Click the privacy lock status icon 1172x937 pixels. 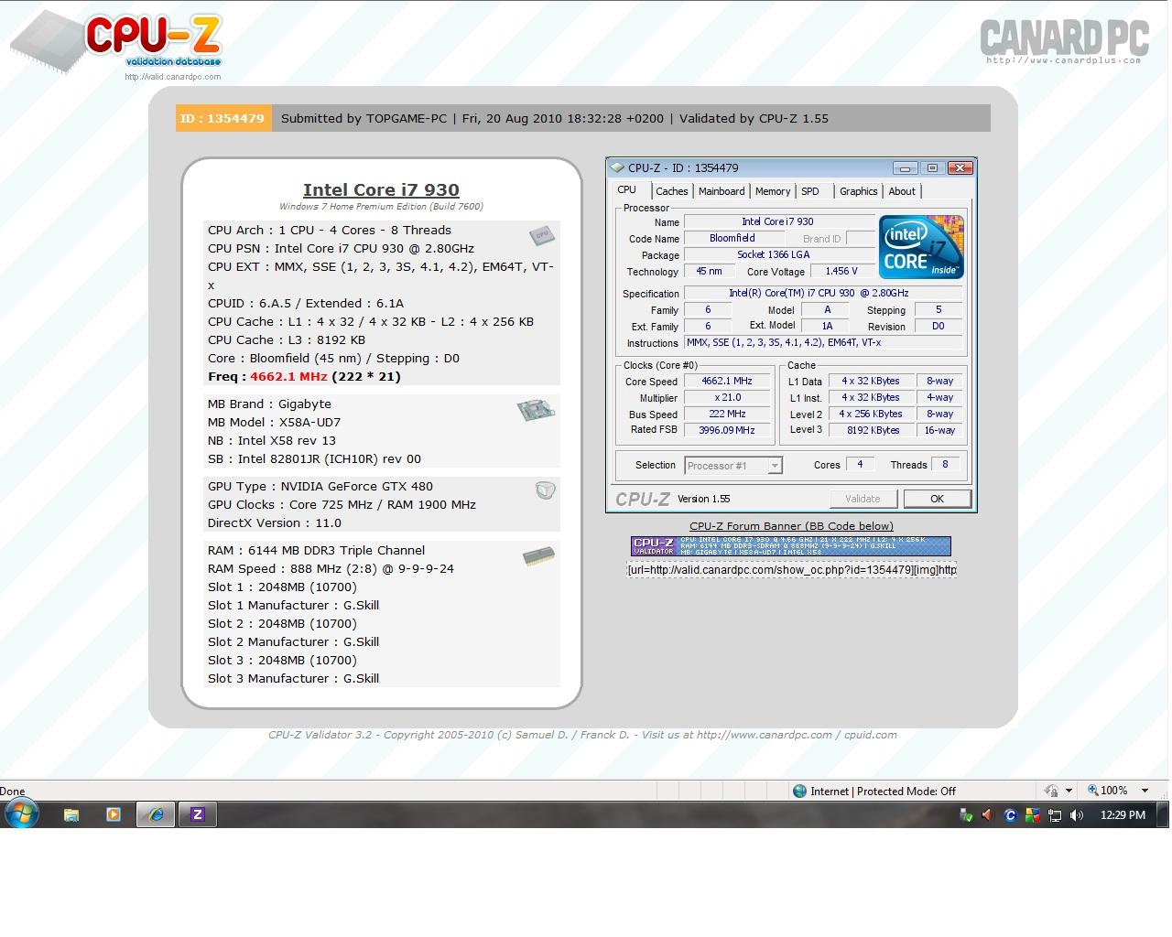coord(1051,791)
